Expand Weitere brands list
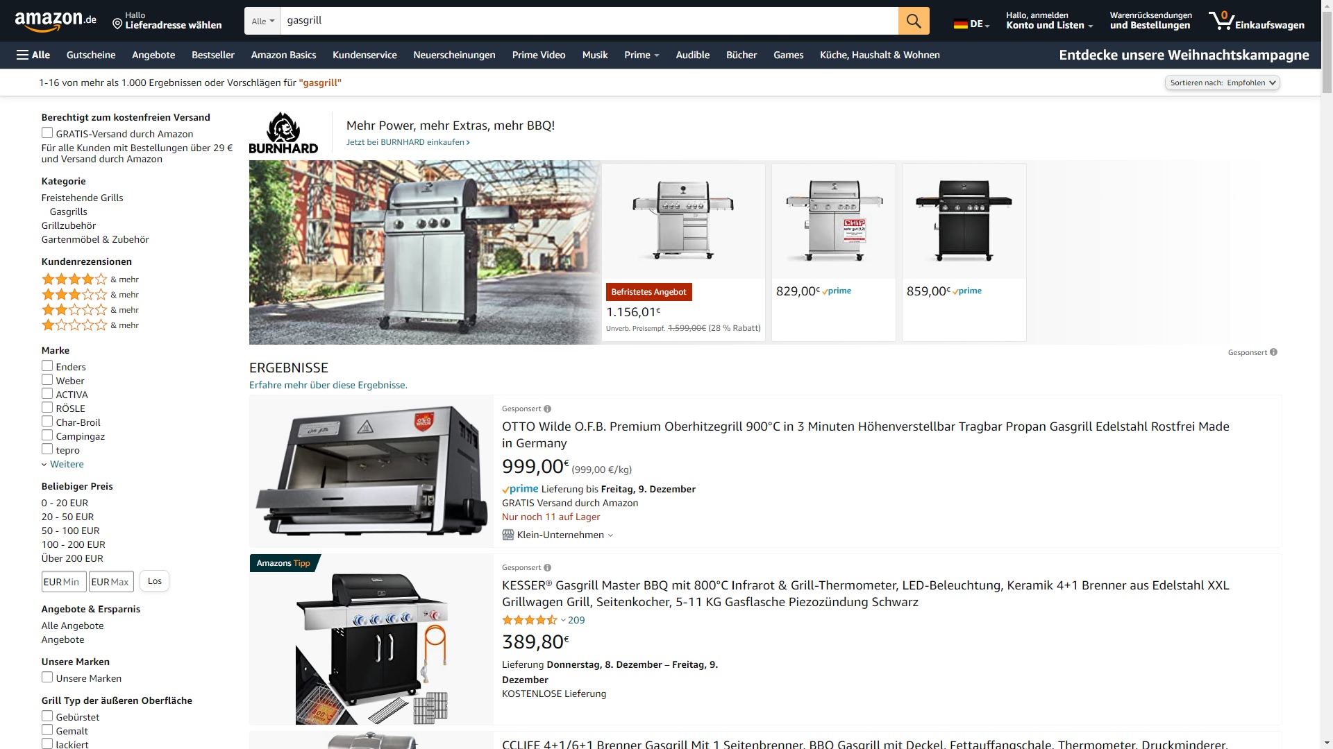This screenshot has width=1333, height=749. pos(62,464)
